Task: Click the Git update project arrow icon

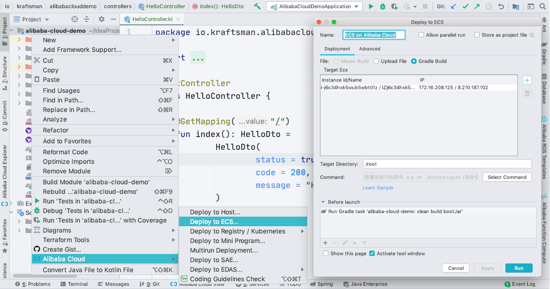Action: click(x=453, y=6)
